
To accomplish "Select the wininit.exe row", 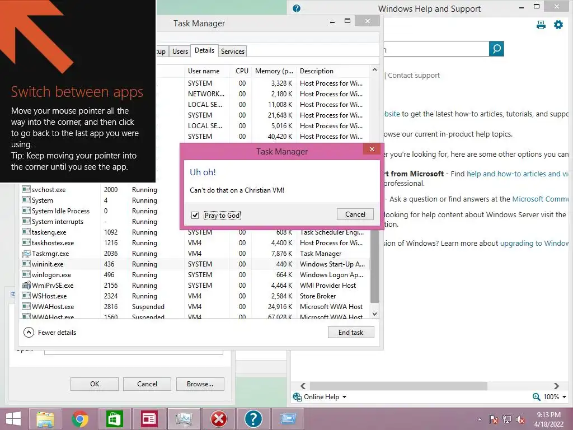I will click(x=194, y=264).
